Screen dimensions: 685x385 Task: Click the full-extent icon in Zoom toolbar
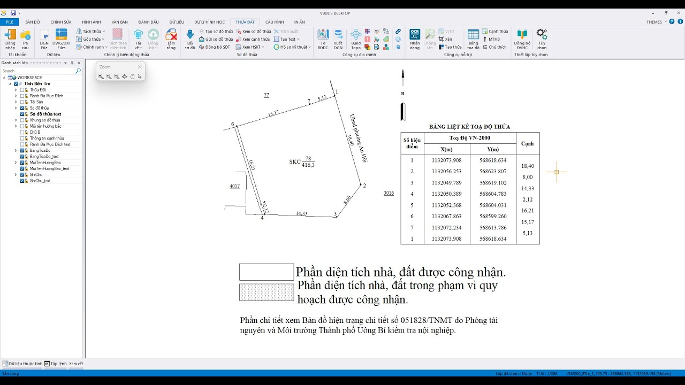[x=124, y=76]
